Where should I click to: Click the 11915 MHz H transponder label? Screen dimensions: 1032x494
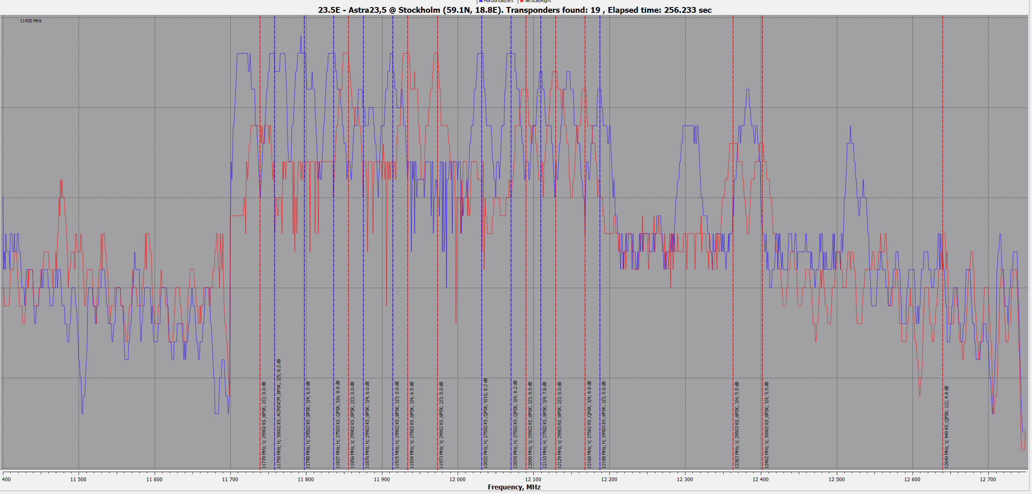397,425
